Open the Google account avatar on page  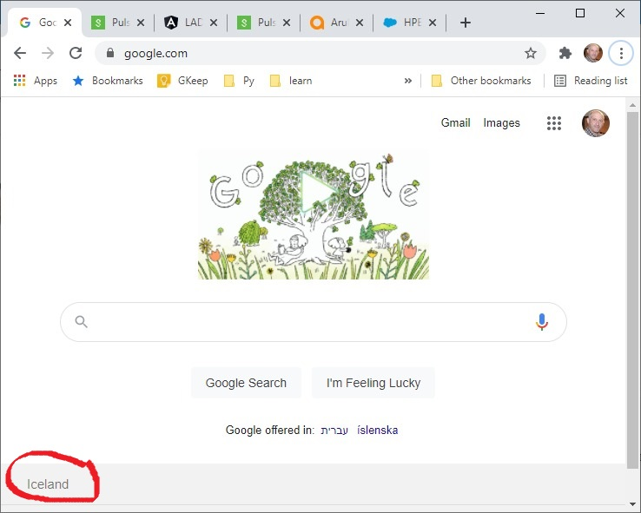pos(596,123)
